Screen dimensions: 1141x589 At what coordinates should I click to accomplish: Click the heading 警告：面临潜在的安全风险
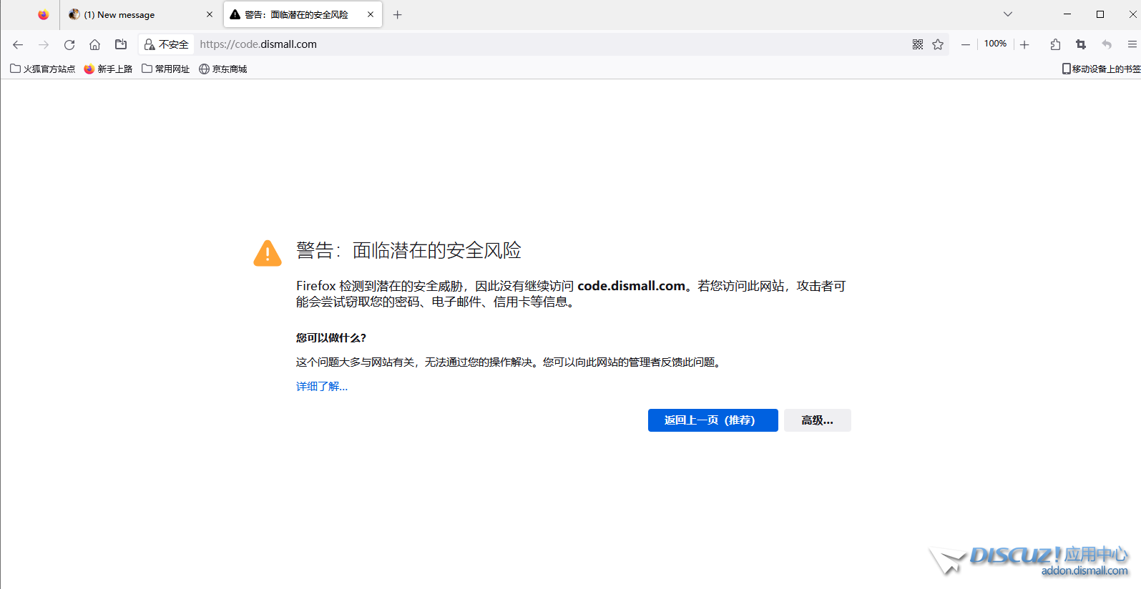408,250
